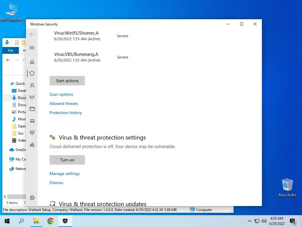
Task: Open Allowed threats link
Action: point(64,103)
